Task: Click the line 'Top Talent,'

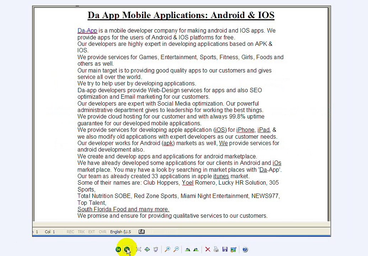Action: tap(92, 203)
